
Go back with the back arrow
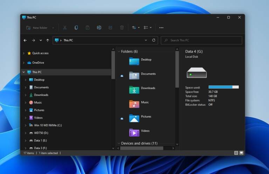point(25,40)
